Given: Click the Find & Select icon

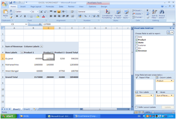Looking at the screenshot, I should pos(162,13).
